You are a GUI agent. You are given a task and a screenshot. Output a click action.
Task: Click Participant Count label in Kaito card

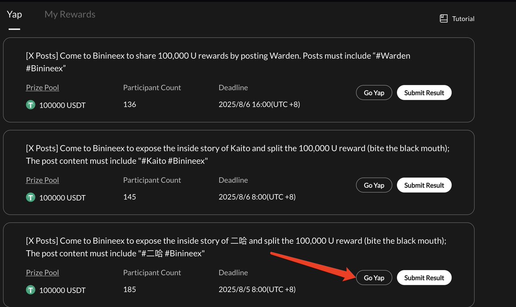click(x=152, y=180)
